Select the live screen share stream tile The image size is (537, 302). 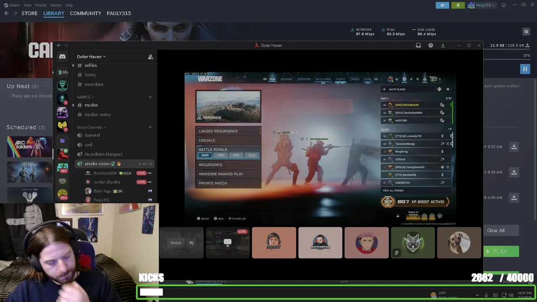227,242
